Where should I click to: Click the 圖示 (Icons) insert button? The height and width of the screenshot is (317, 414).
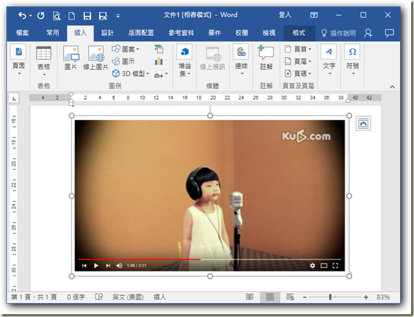pos(124,61)
